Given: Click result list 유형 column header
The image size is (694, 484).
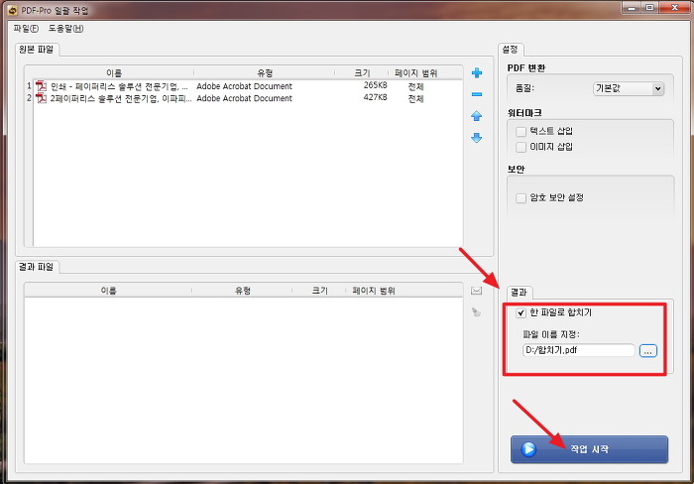Looking at the screenshot, I should [243, 291].
